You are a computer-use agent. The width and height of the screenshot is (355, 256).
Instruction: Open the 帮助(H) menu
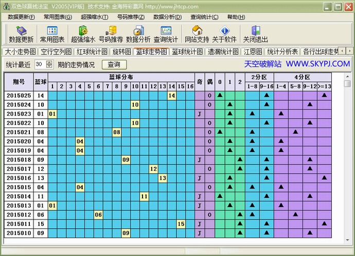click(x=236, y=17)
